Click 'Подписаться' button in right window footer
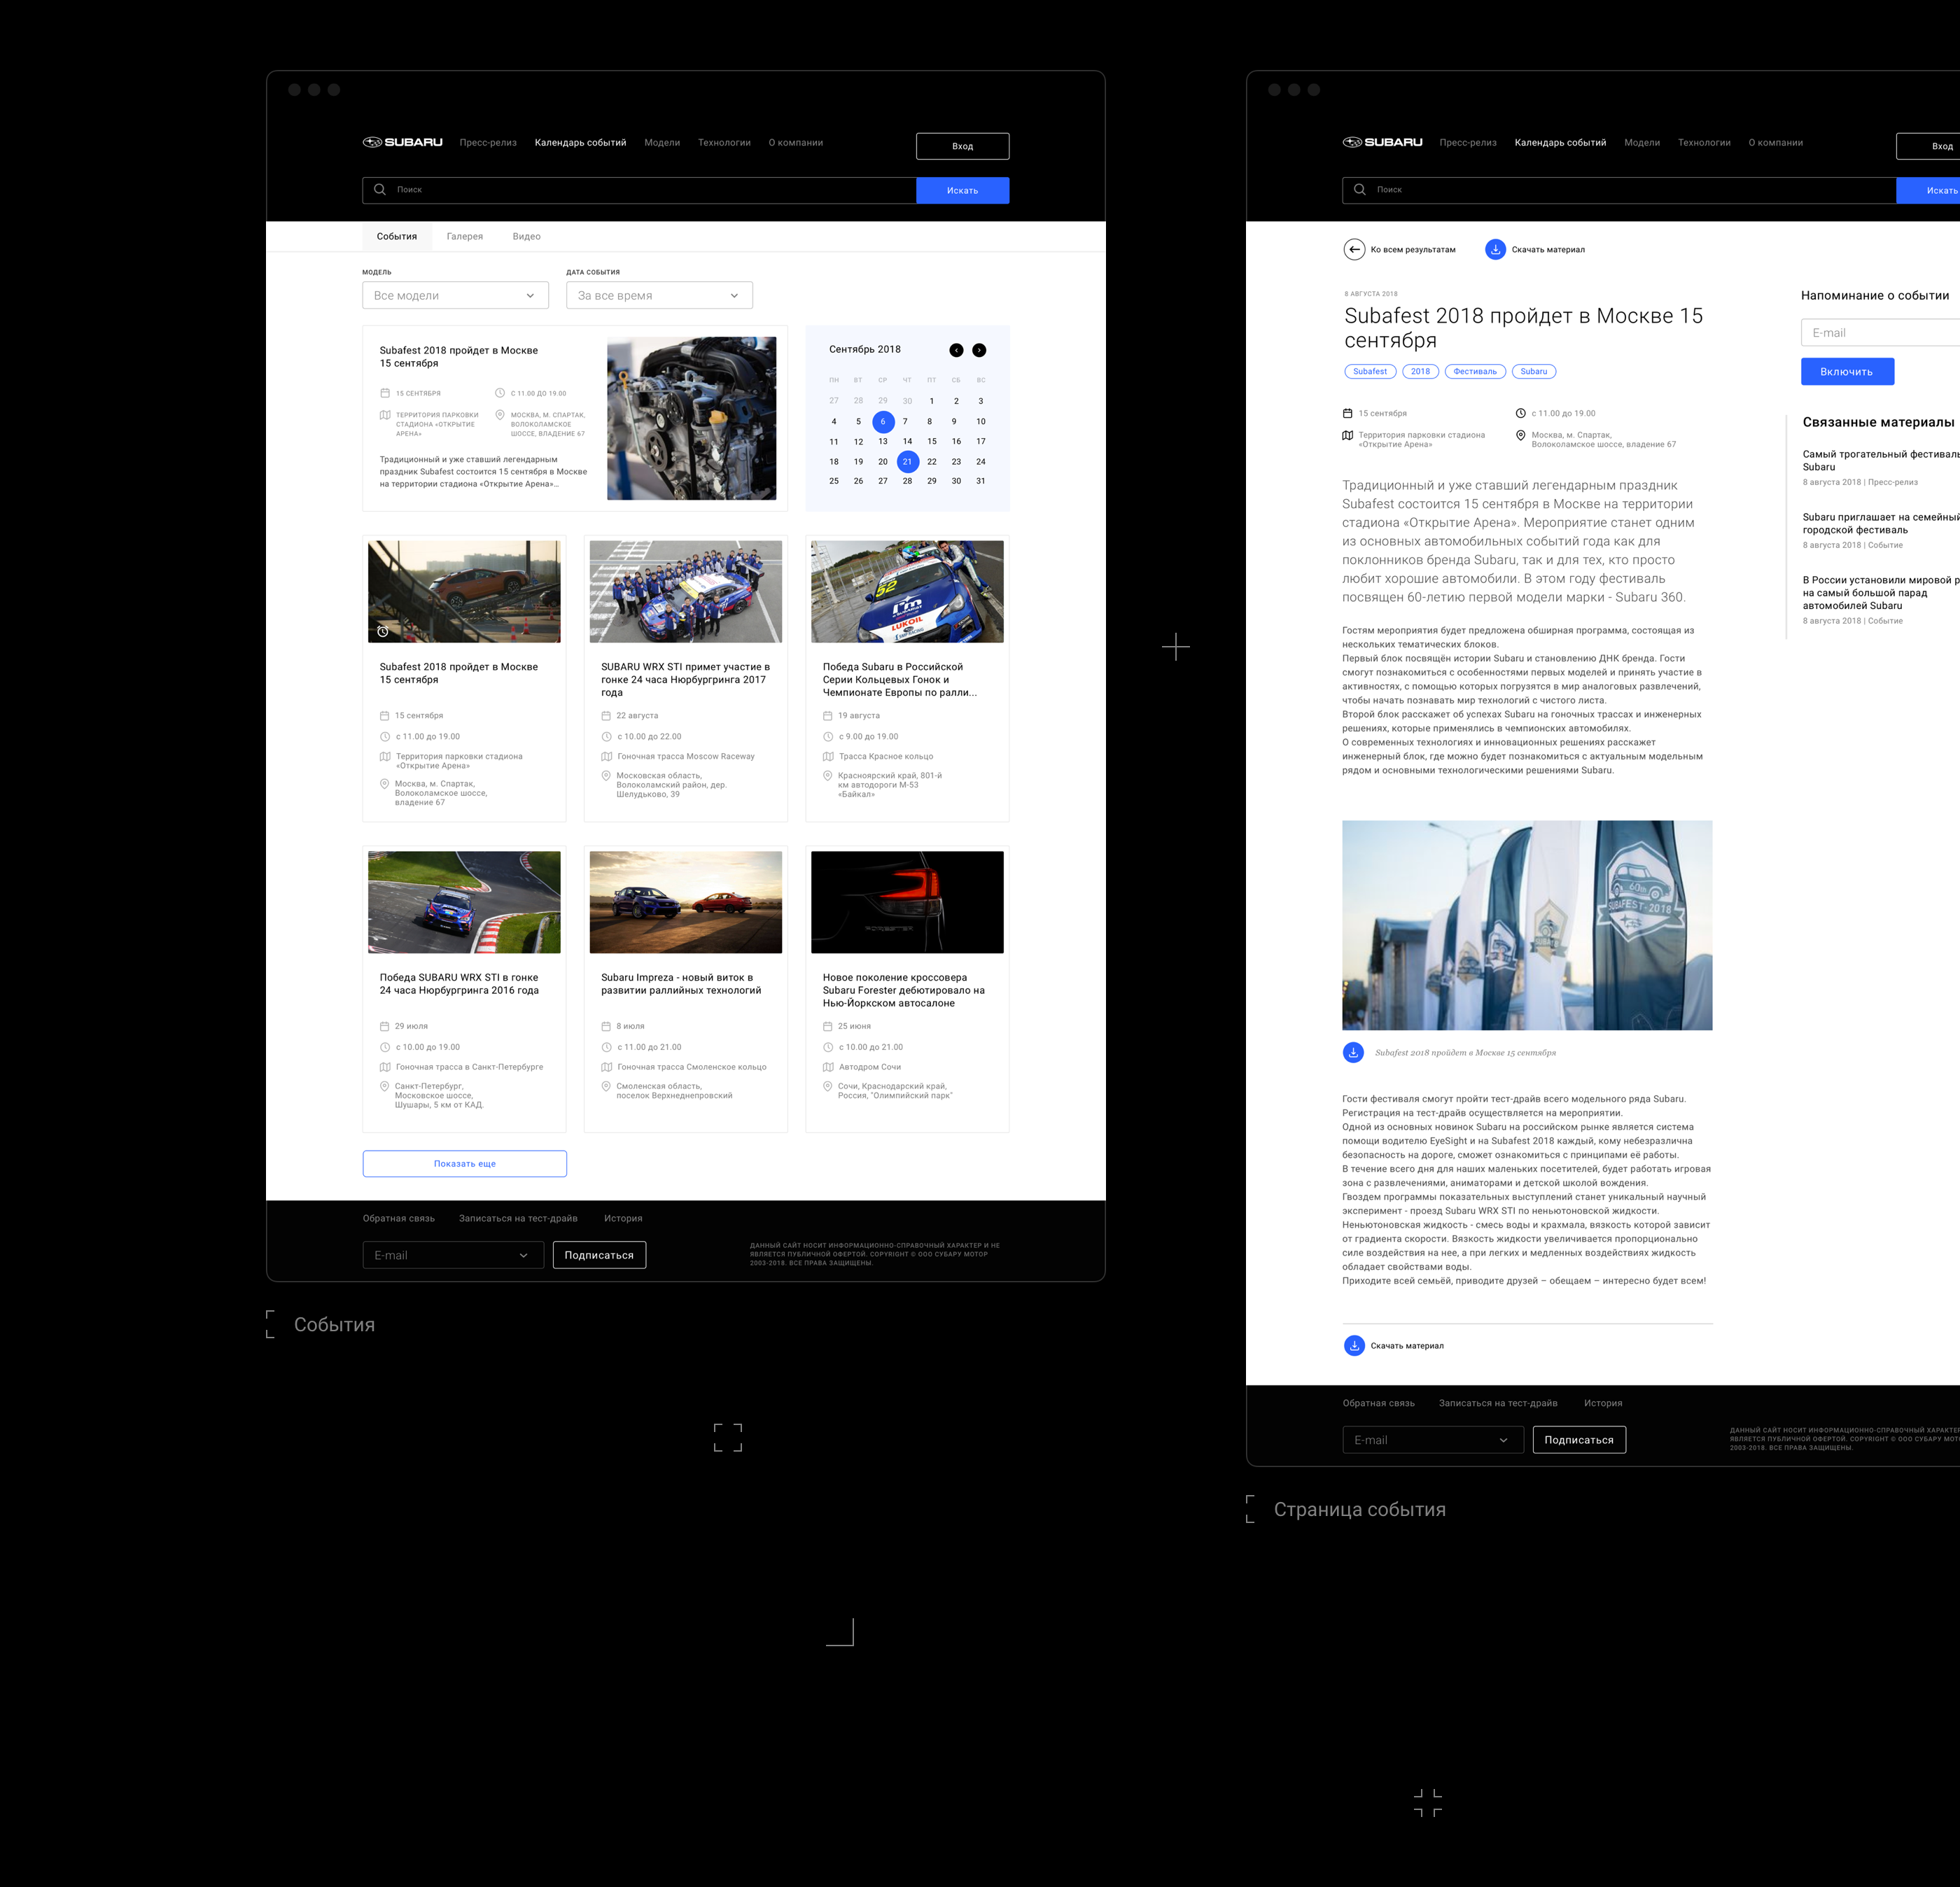 tap(1579, 1440)
